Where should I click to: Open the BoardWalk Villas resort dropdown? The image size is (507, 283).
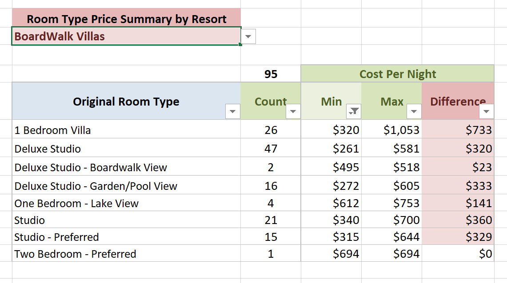tap(248, 36)
